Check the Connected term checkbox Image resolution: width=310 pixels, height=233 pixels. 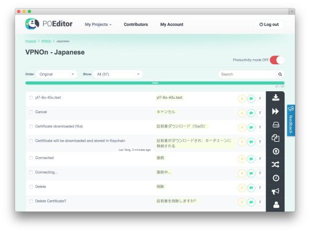coord(31,158)
